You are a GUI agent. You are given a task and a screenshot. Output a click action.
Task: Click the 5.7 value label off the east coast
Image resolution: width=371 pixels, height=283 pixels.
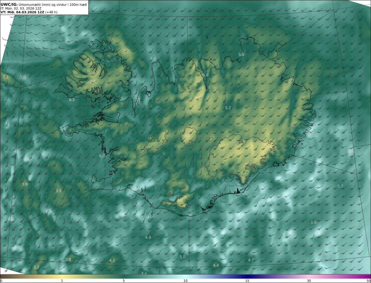340,186
